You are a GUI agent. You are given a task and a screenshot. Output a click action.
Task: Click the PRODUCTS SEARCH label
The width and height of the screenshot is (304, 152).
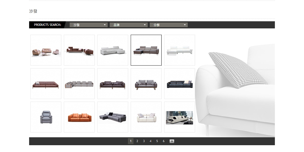47,25
